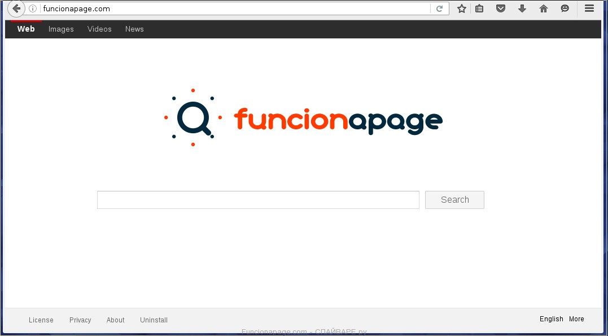Open the Privacy footer link

[80, 320]
